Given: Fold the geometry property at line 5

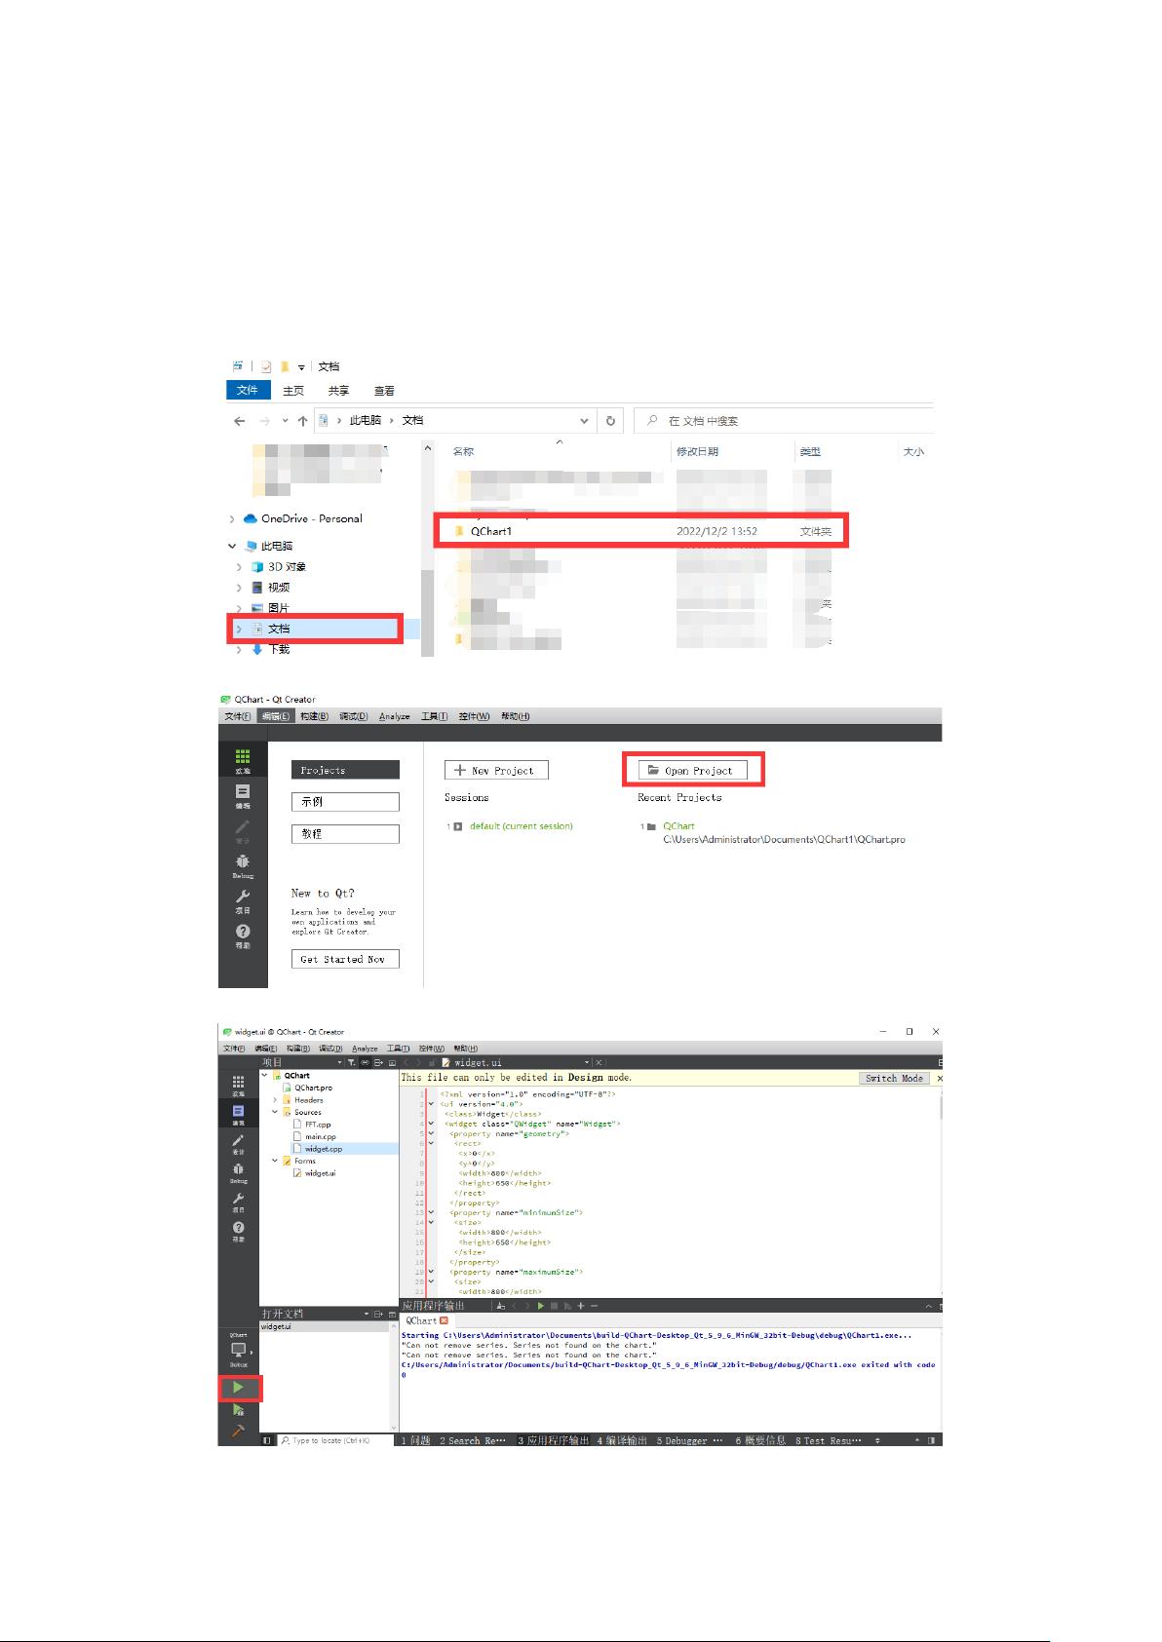Looking at the screenshot, I should tap(432, 1133).
